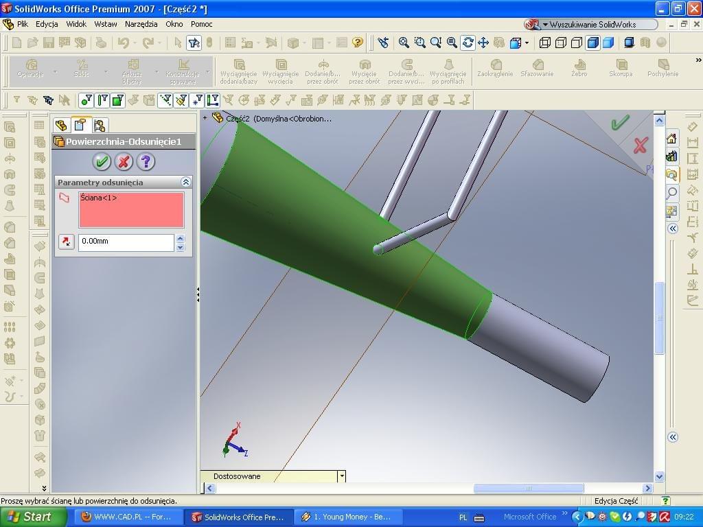Collapse the Parametry odsunięcia section
The image size is (703, 527).
point(185,183)
